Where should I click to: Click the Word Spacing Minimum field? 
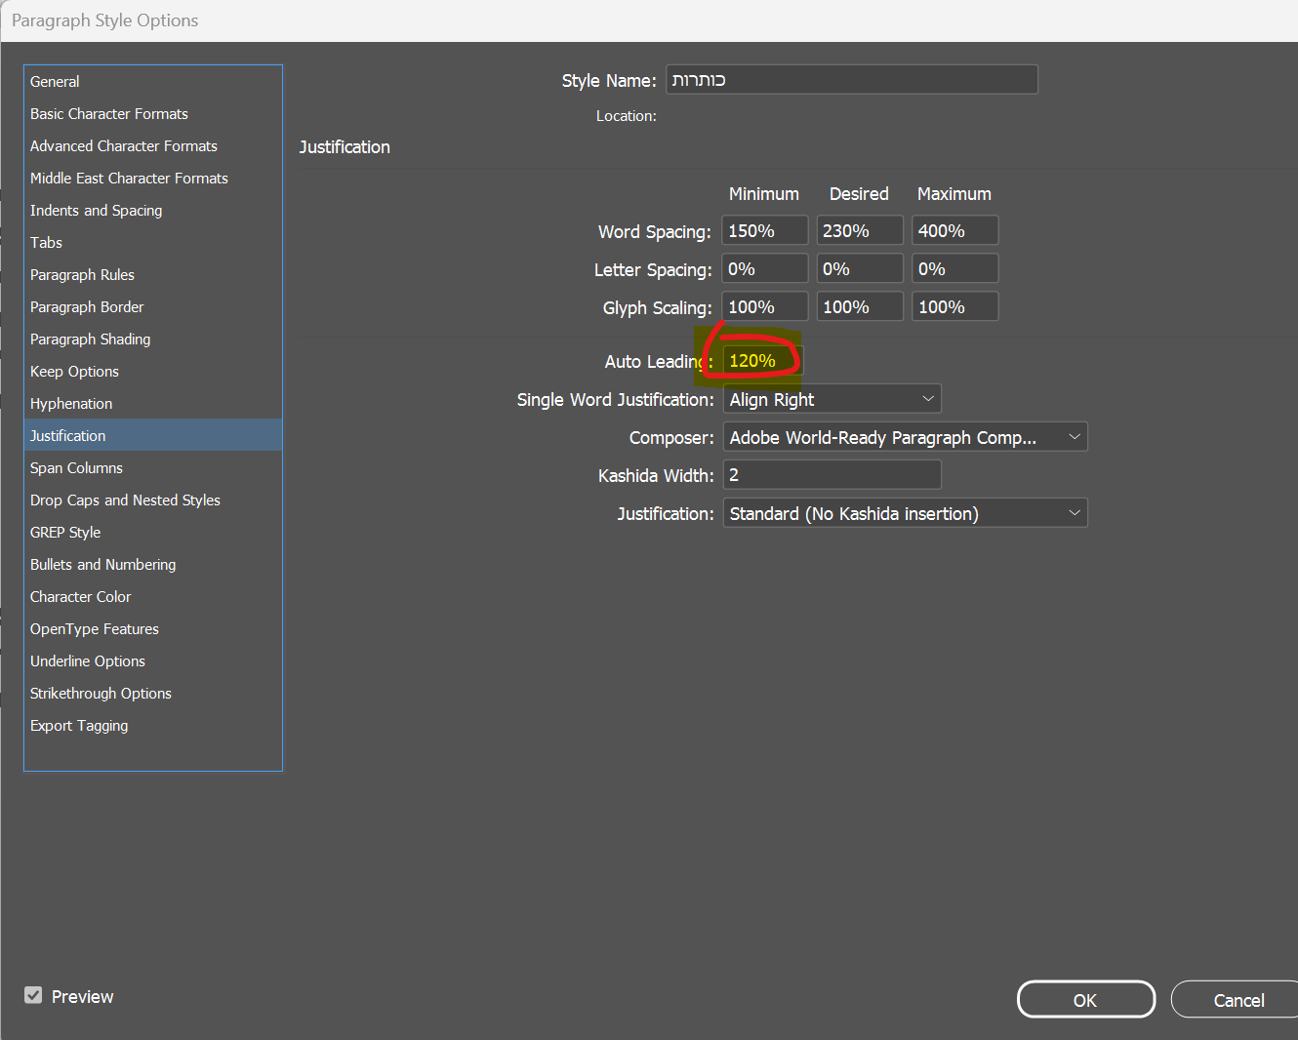(x=765, y=231)
